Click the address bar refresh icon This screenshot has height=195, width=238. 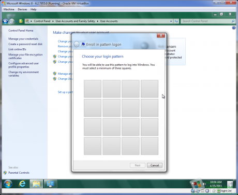point(176,21)
